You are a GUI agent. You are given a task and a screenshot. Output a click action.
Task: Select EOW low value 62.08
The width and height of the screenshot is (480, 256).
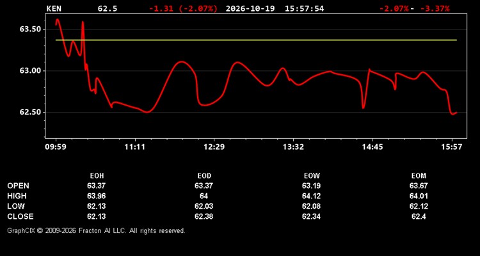click(x=311, y=206)
